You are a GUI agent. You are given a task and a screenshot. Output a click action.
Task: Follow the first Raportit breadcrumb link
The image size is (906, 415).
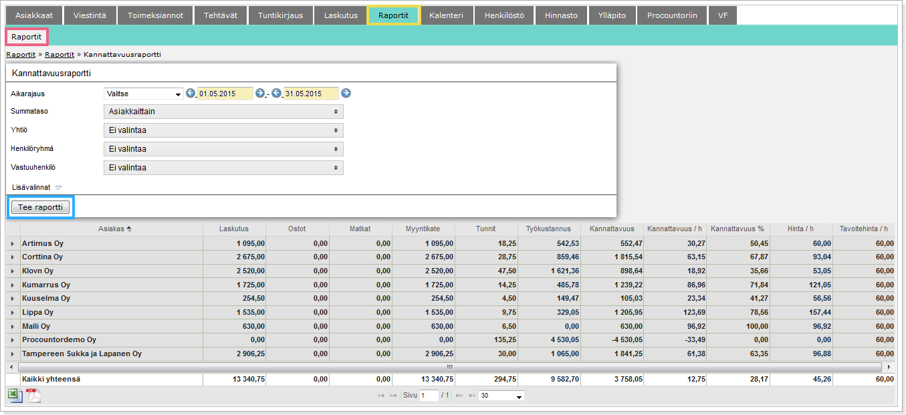[x=21, y=54]
